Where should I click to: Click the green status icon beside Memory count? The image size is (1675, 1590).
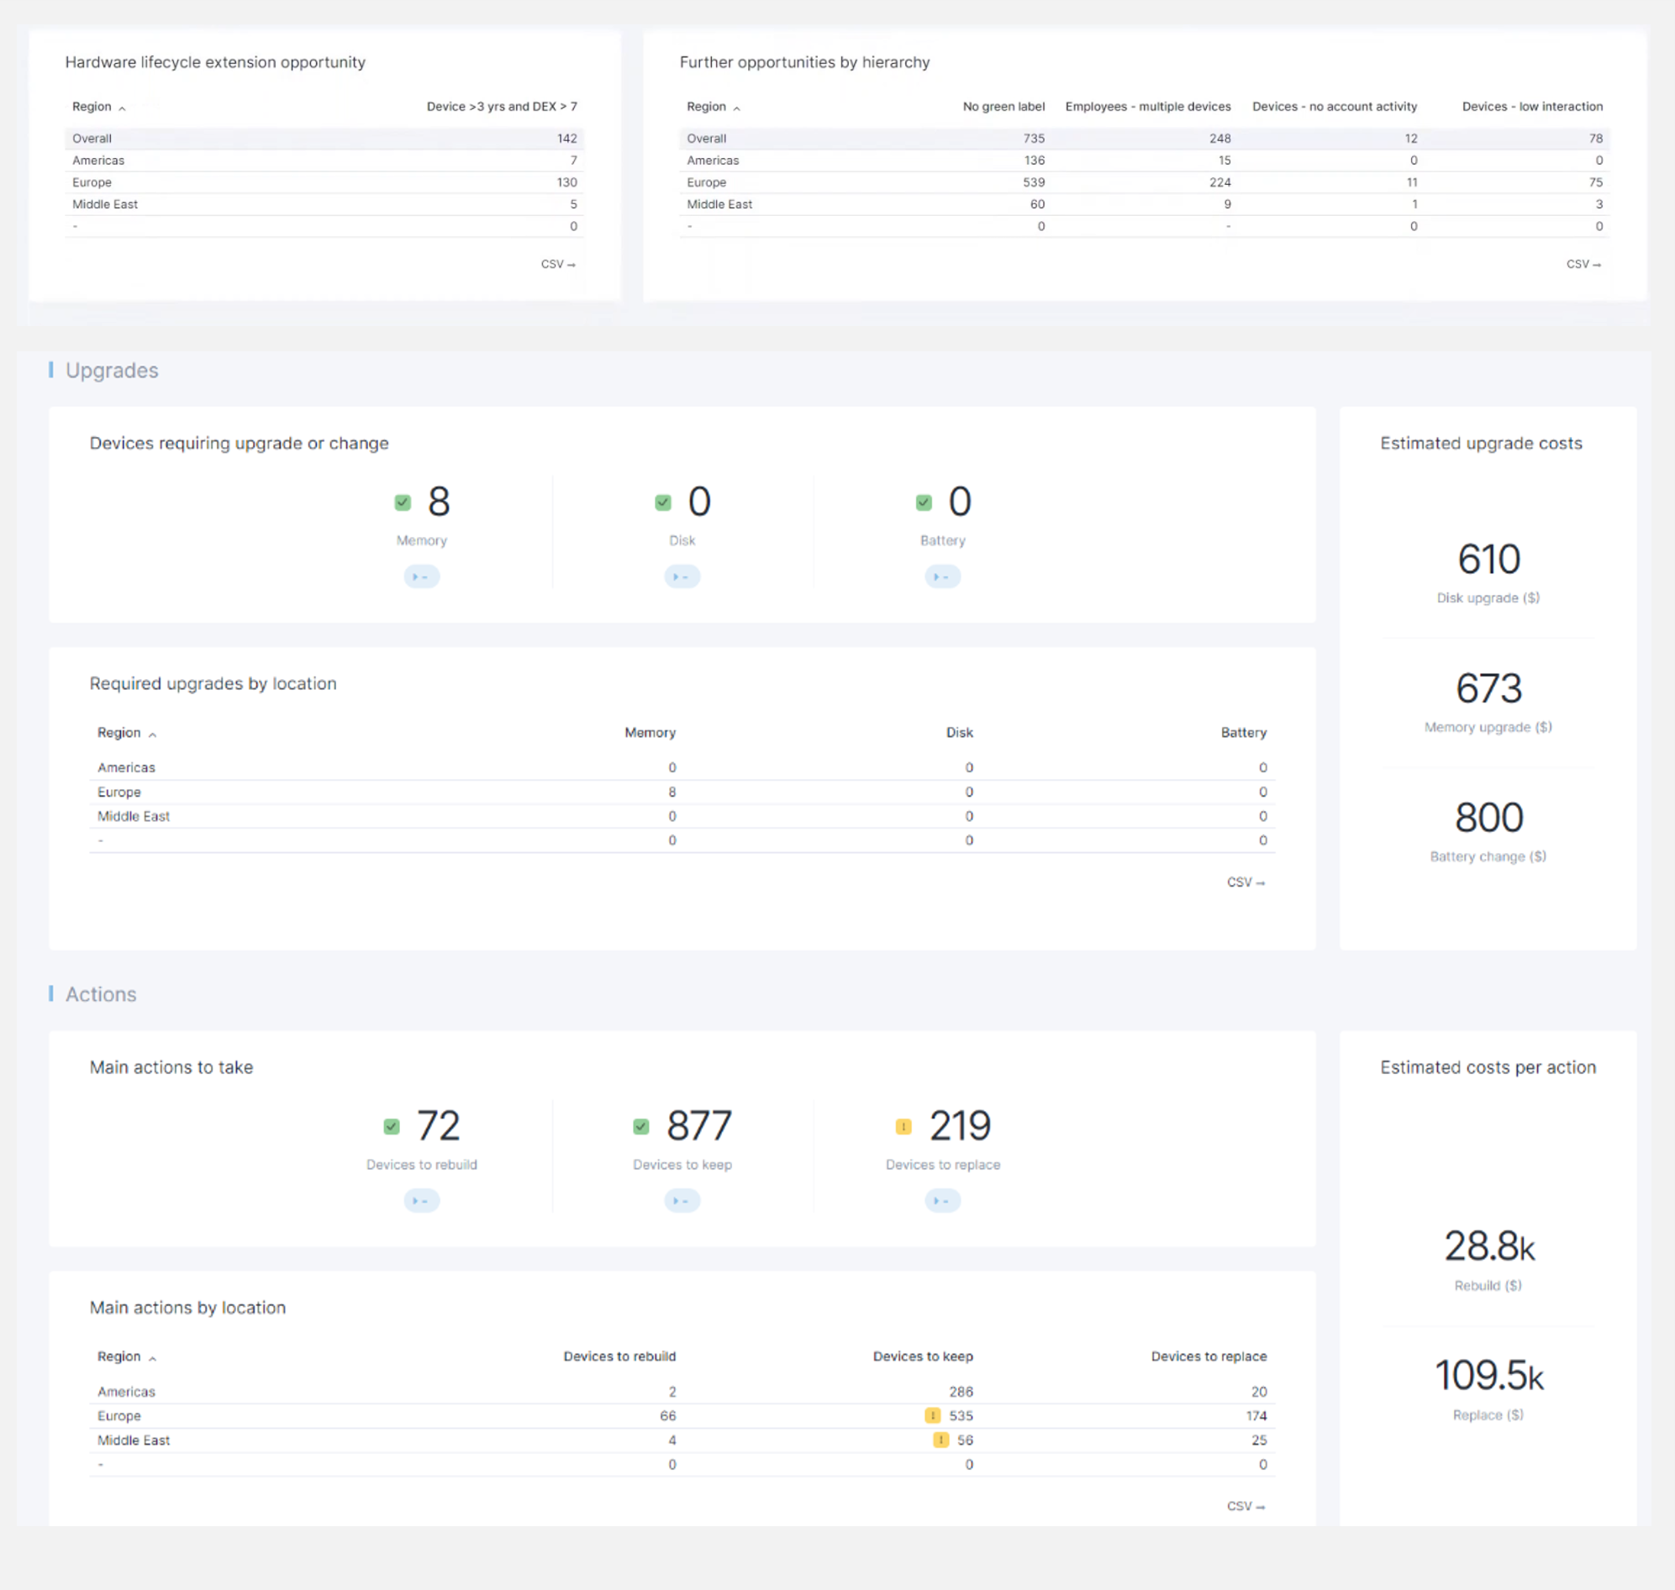(403, 503)
